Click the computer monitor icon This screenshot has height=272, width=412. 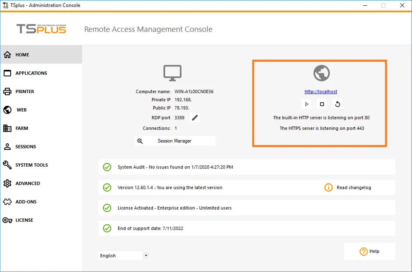[172, 73]
